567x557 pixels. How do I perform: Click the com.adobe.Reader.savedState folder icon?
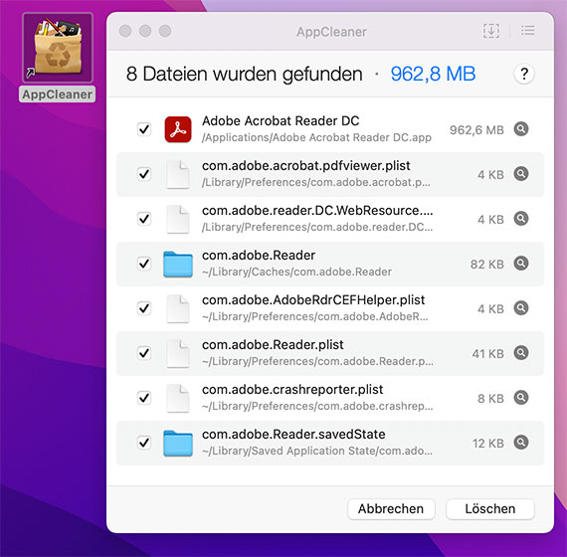(178, 444)
